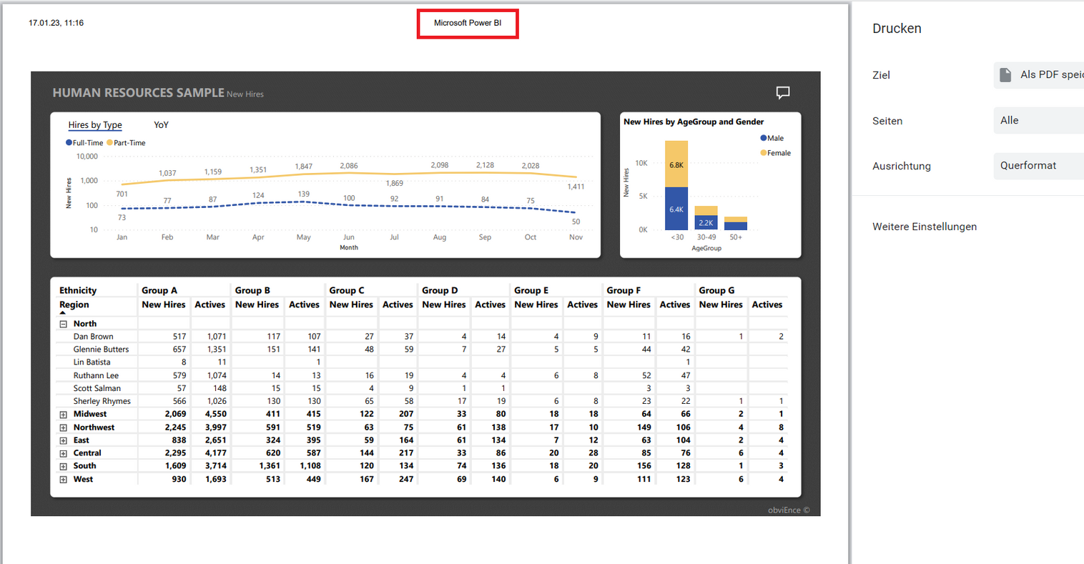1084x564 pixels.
Task: Click the Male legend marker
Action: tap(763, 138)
